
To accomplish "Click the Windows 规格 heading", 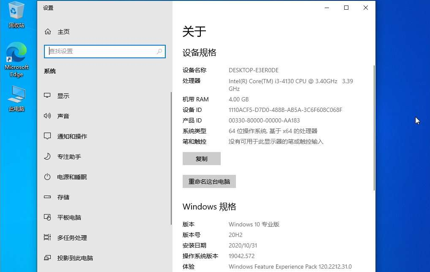I will click(209, 207).
